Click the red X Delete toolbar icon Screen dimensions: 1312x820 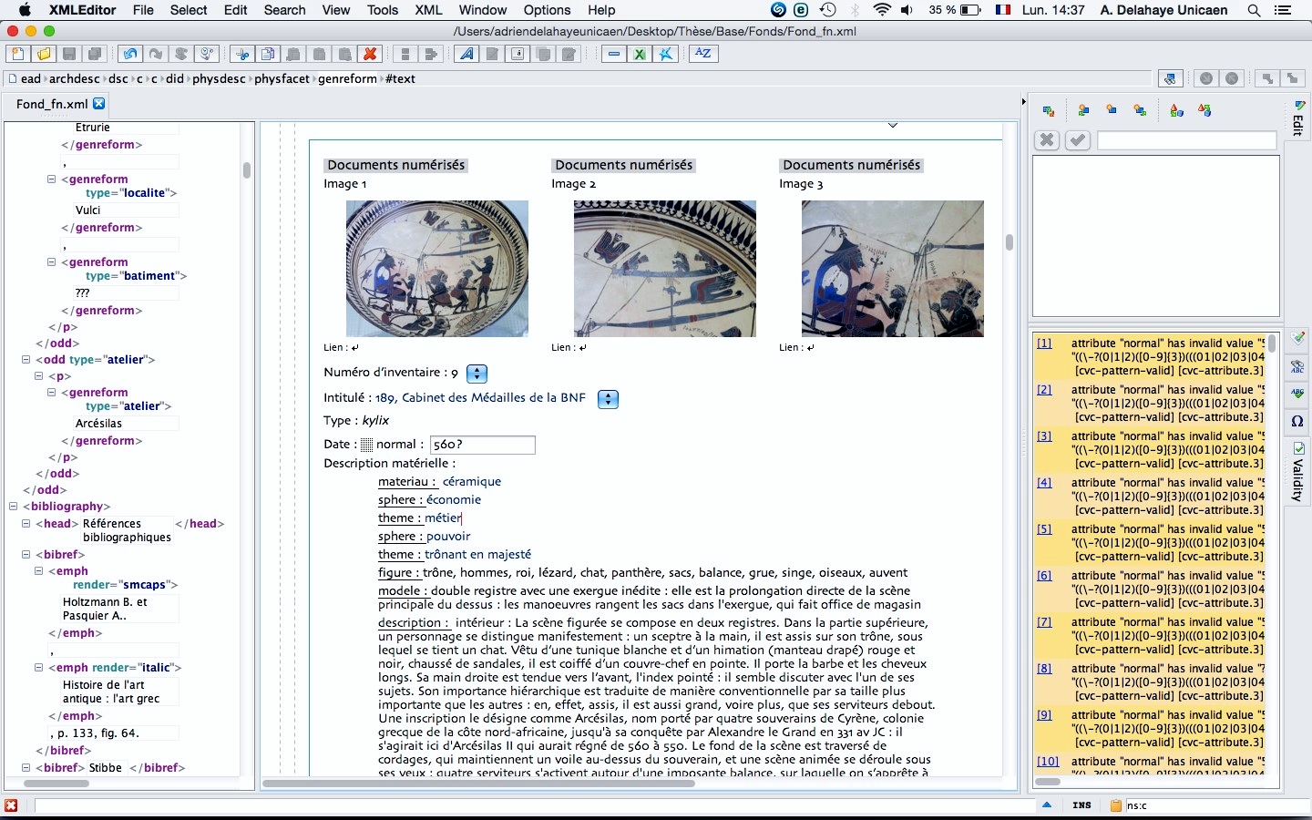pos(370,54)
